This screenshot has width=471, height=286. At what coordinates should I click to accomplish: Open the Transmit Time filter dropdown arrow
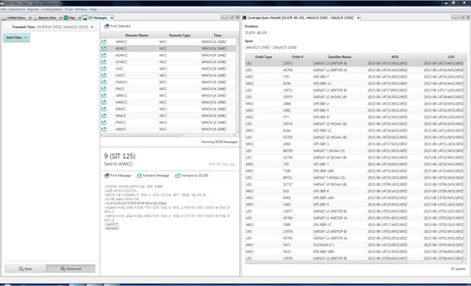tap(92, 27)
